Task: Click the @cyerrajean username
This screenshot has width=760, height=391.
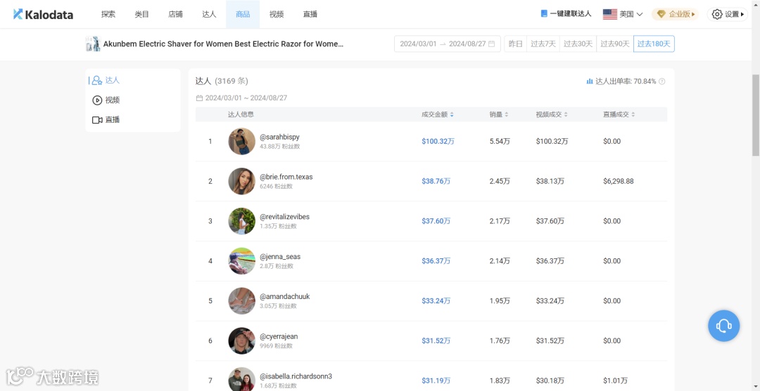Action: [279, 336]
